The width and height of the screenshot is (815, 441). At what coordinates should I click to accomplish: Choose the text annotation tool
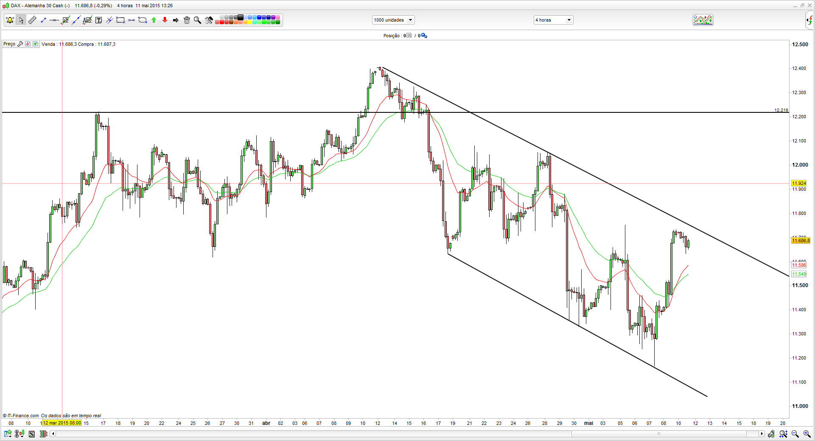click(98, 20)
